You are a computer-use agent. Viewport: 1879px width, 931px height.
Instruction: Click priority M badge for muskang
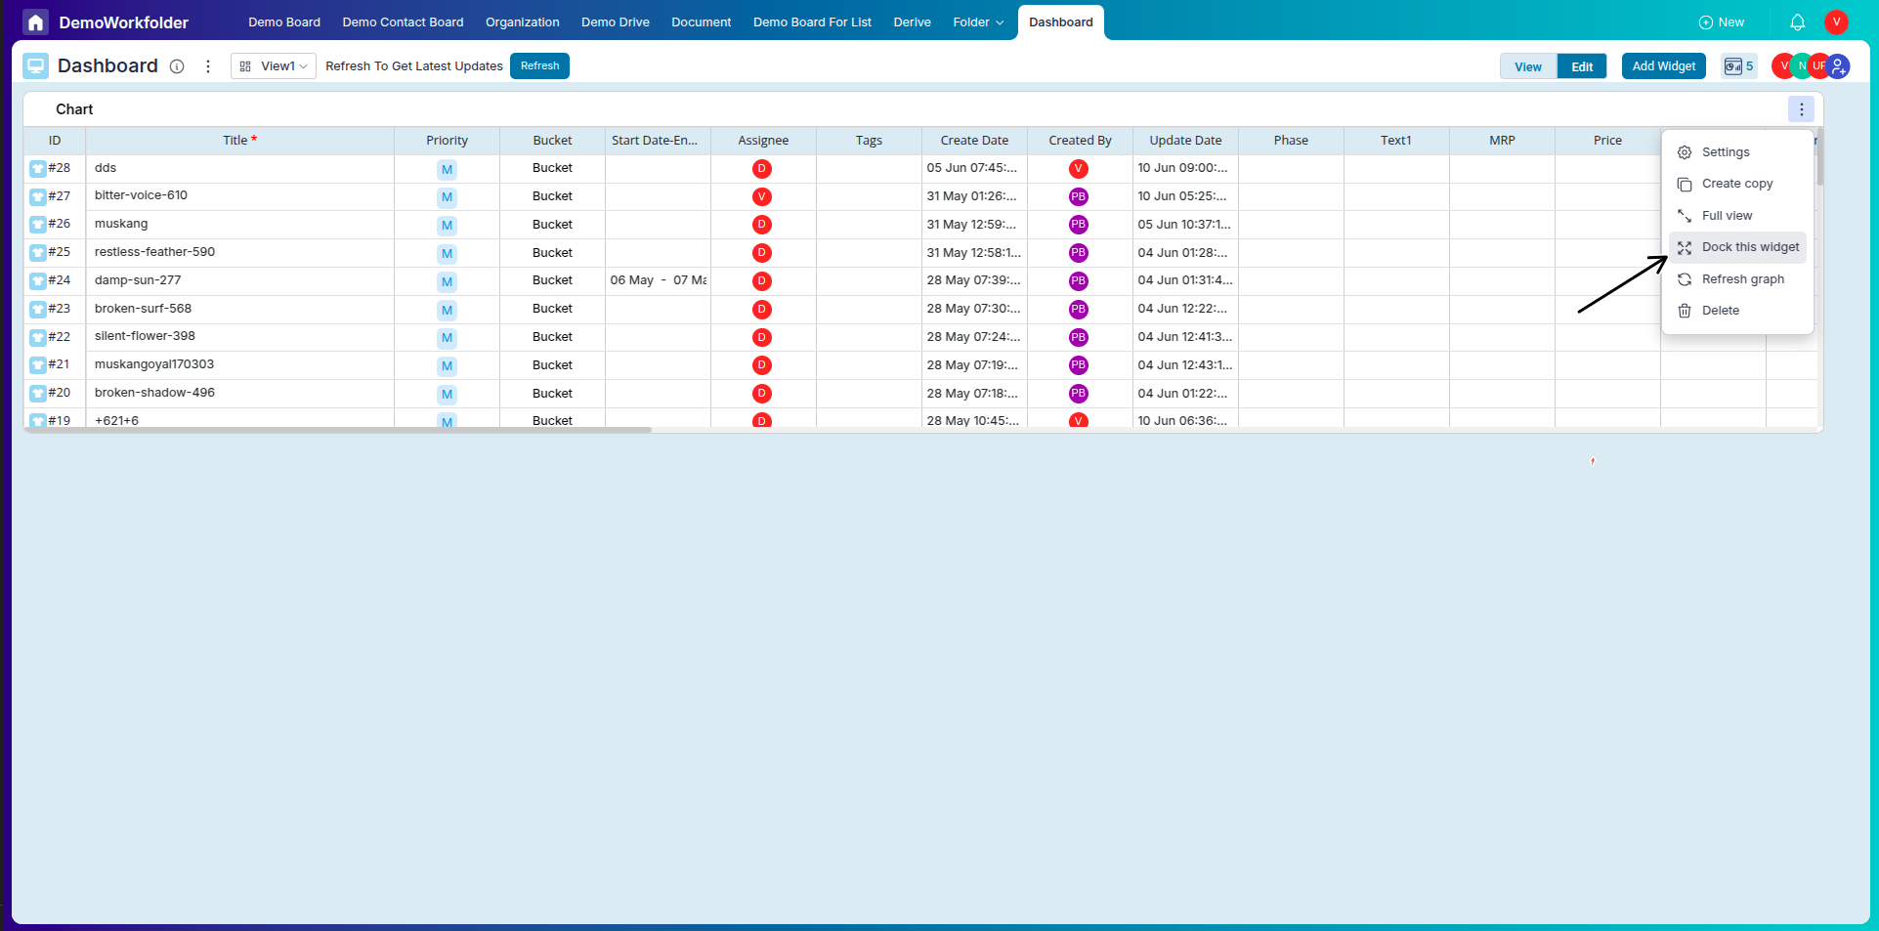(447, 226)
